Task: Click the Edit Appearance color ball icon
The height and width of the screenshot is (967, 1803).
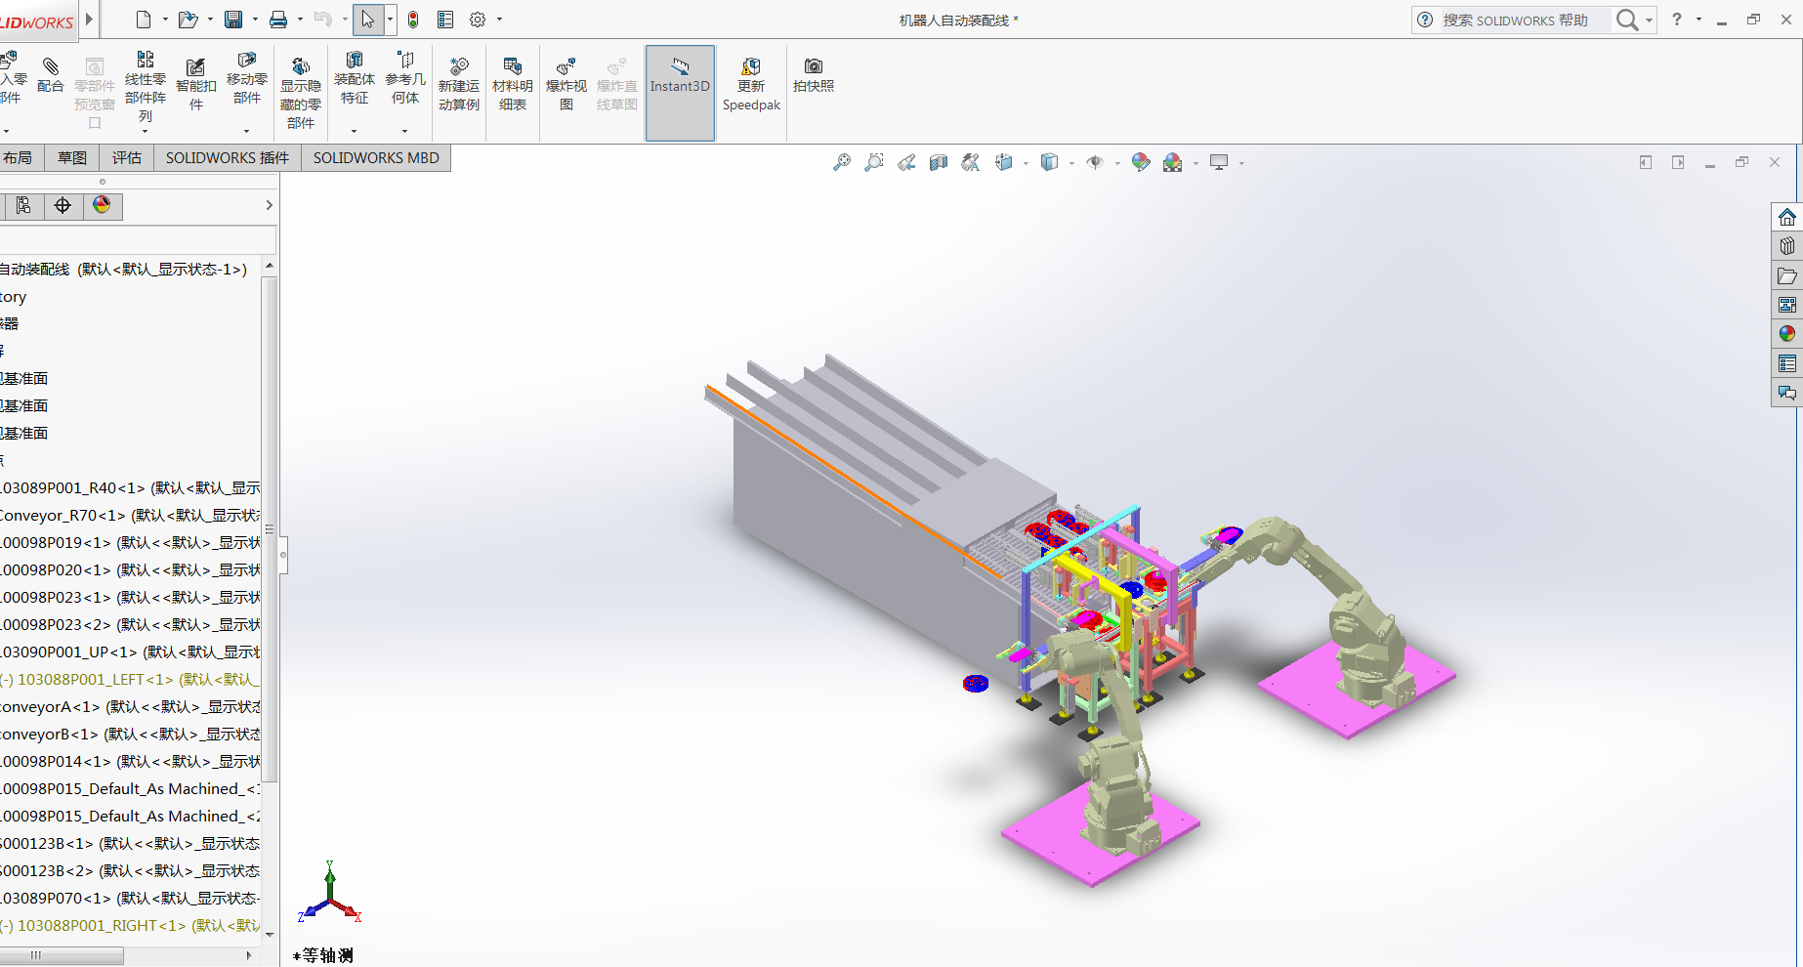Action: click(x=1140, y=163)
